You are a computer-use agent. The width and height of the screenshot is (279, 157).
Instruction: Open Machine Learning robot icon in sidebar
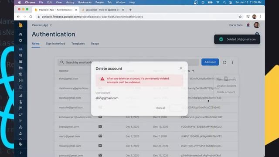(x=20, y=87)
